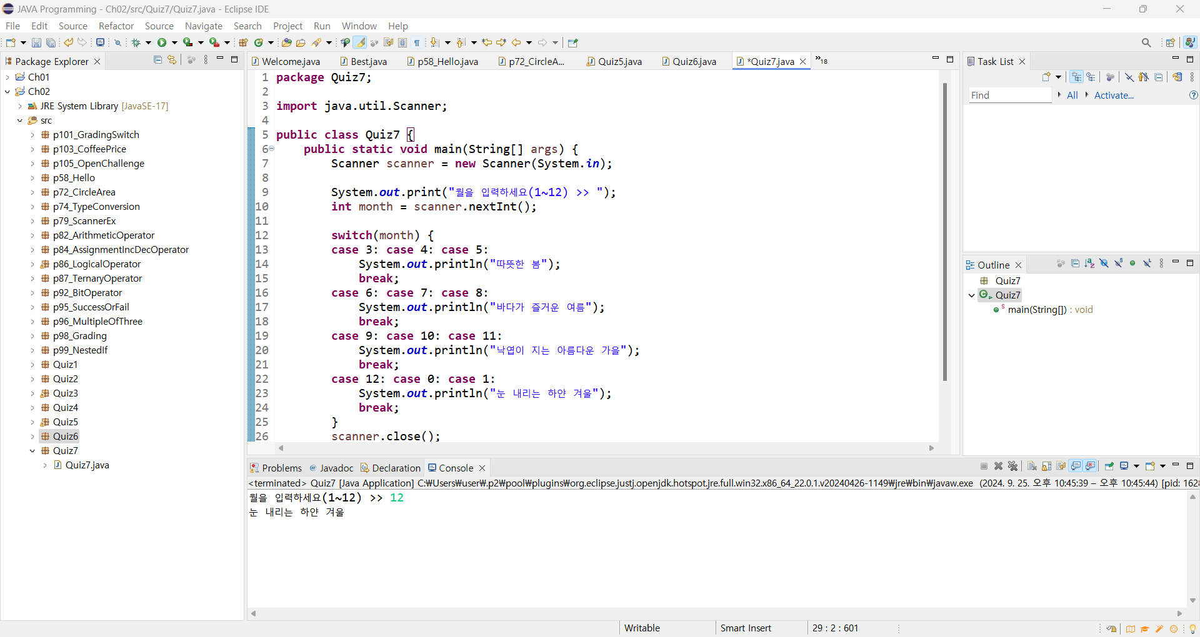This screenshot has width=1200, height=637.
Task: Collapse the Ch02 project node
Action: coord(7,92)
